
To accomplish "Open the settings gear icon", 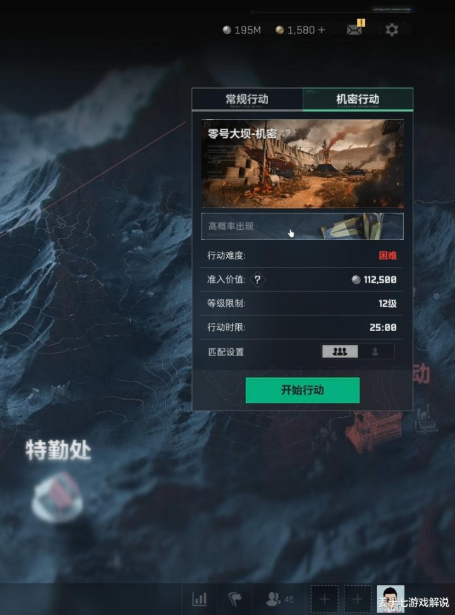I will click(392, 30).
